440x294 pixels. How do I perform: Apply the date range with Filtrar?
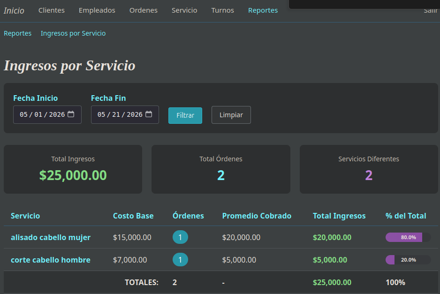click(x=185, y=115)
